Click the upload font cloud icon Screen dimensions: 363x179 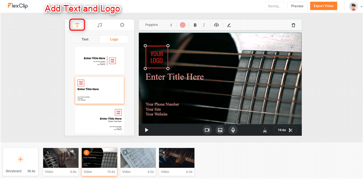pos(216,25)
